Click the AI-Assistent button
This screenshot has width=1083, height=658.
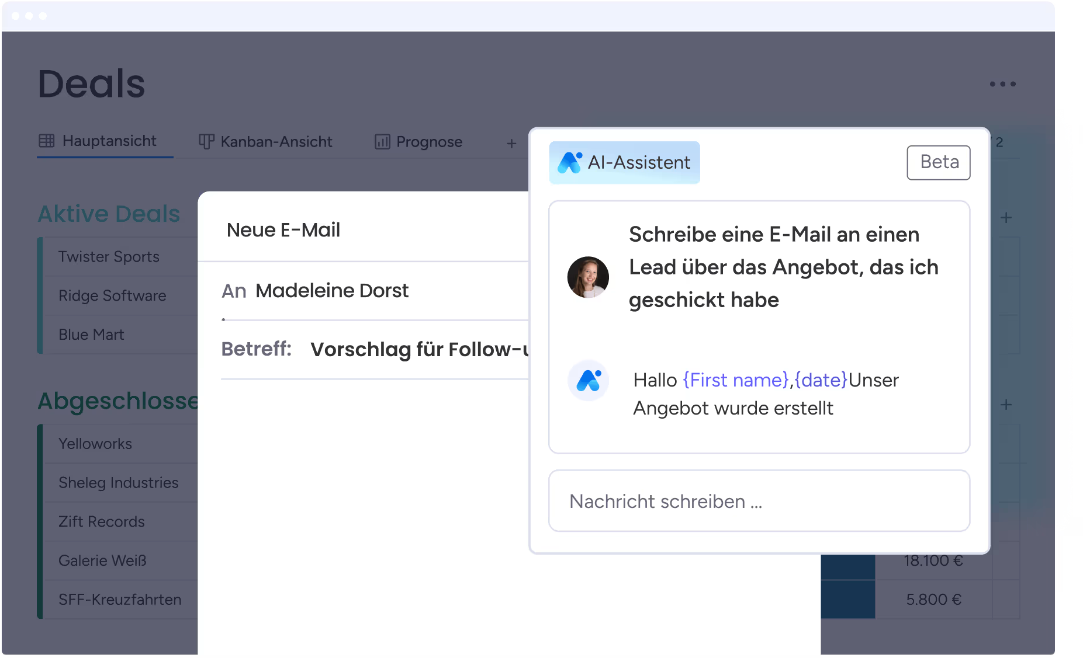624,162
